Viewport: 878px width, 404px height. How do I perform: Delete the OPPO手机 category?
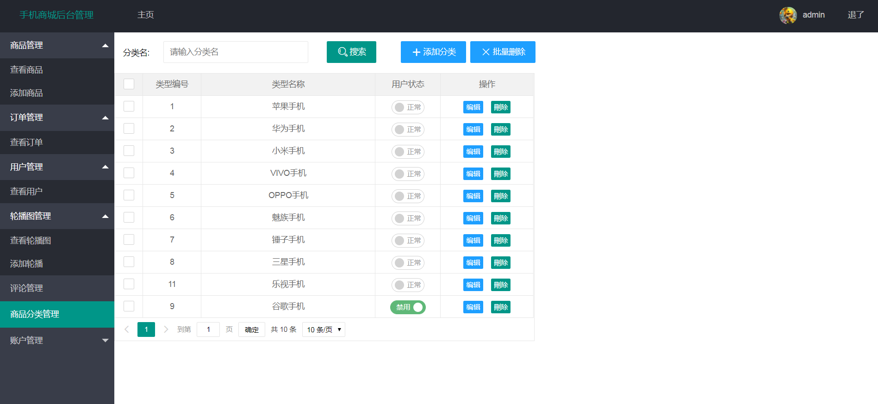click(501, 196)
